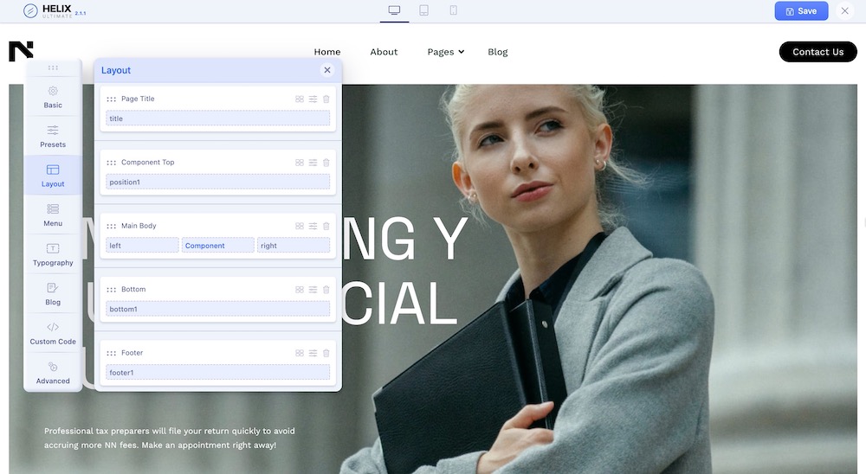The image size is (866, 474).
Task: Open row settings for Page Title
Action: pos(313,99)
